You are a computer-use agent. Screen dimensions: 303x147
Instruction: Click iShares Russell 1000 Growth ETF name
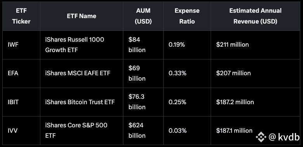pyautogui.click(x=74, y=45)
